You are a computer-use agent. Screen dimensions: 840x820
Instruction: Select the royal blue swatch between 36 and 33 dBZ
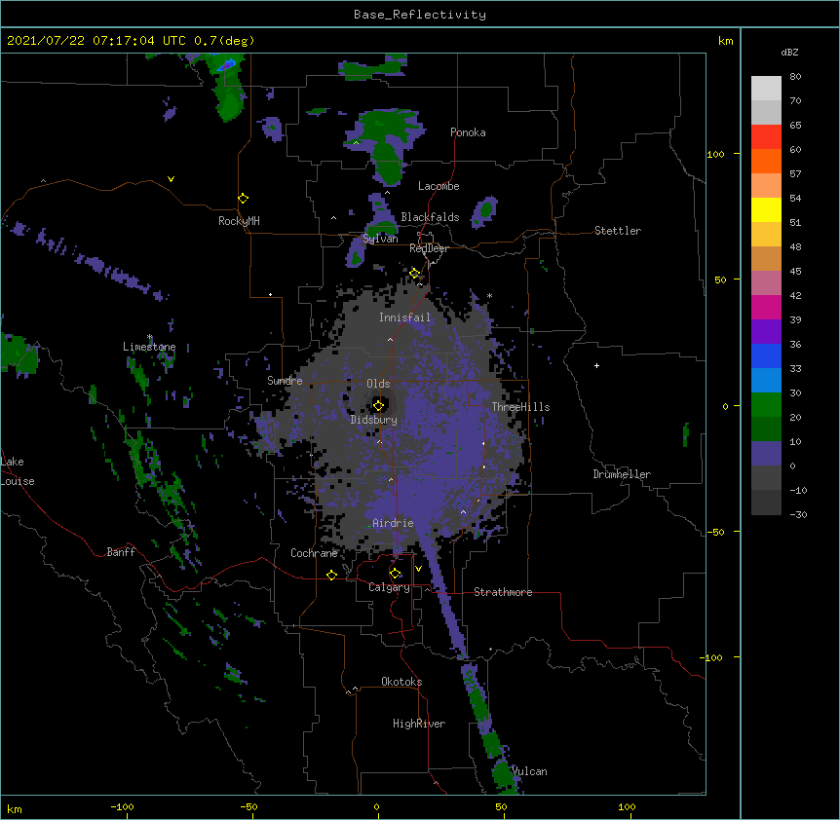point(766,355)
